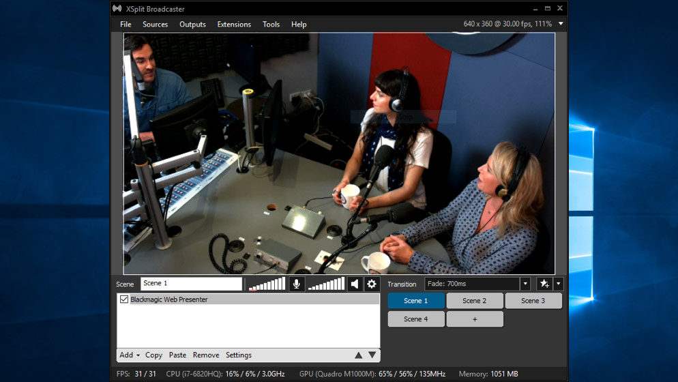Adjust the microphone volume level bars
The width and height of the screenshot is (678, 382).
267,284
